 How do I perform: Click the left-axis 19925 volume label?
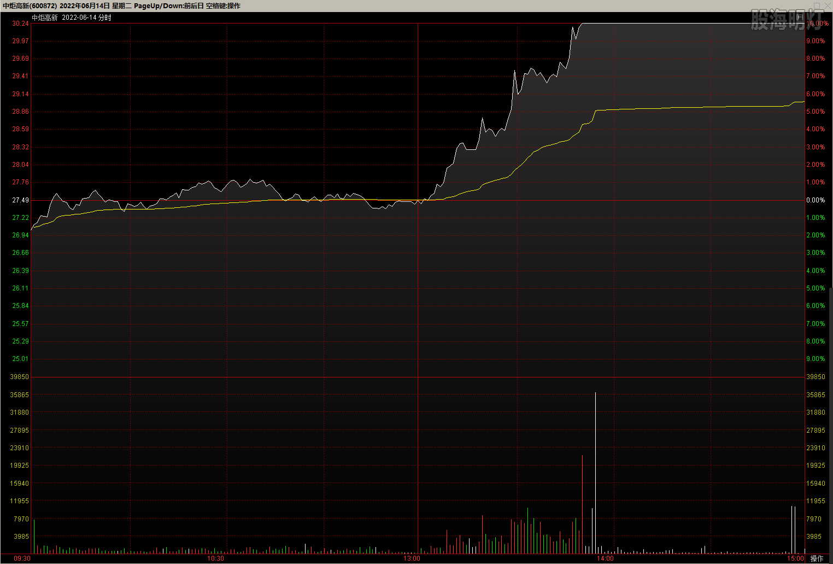(x=20, y=466)
